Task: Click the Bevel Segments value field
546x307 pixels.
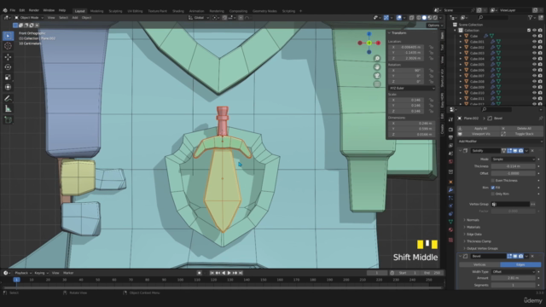Action: (514, 285)
